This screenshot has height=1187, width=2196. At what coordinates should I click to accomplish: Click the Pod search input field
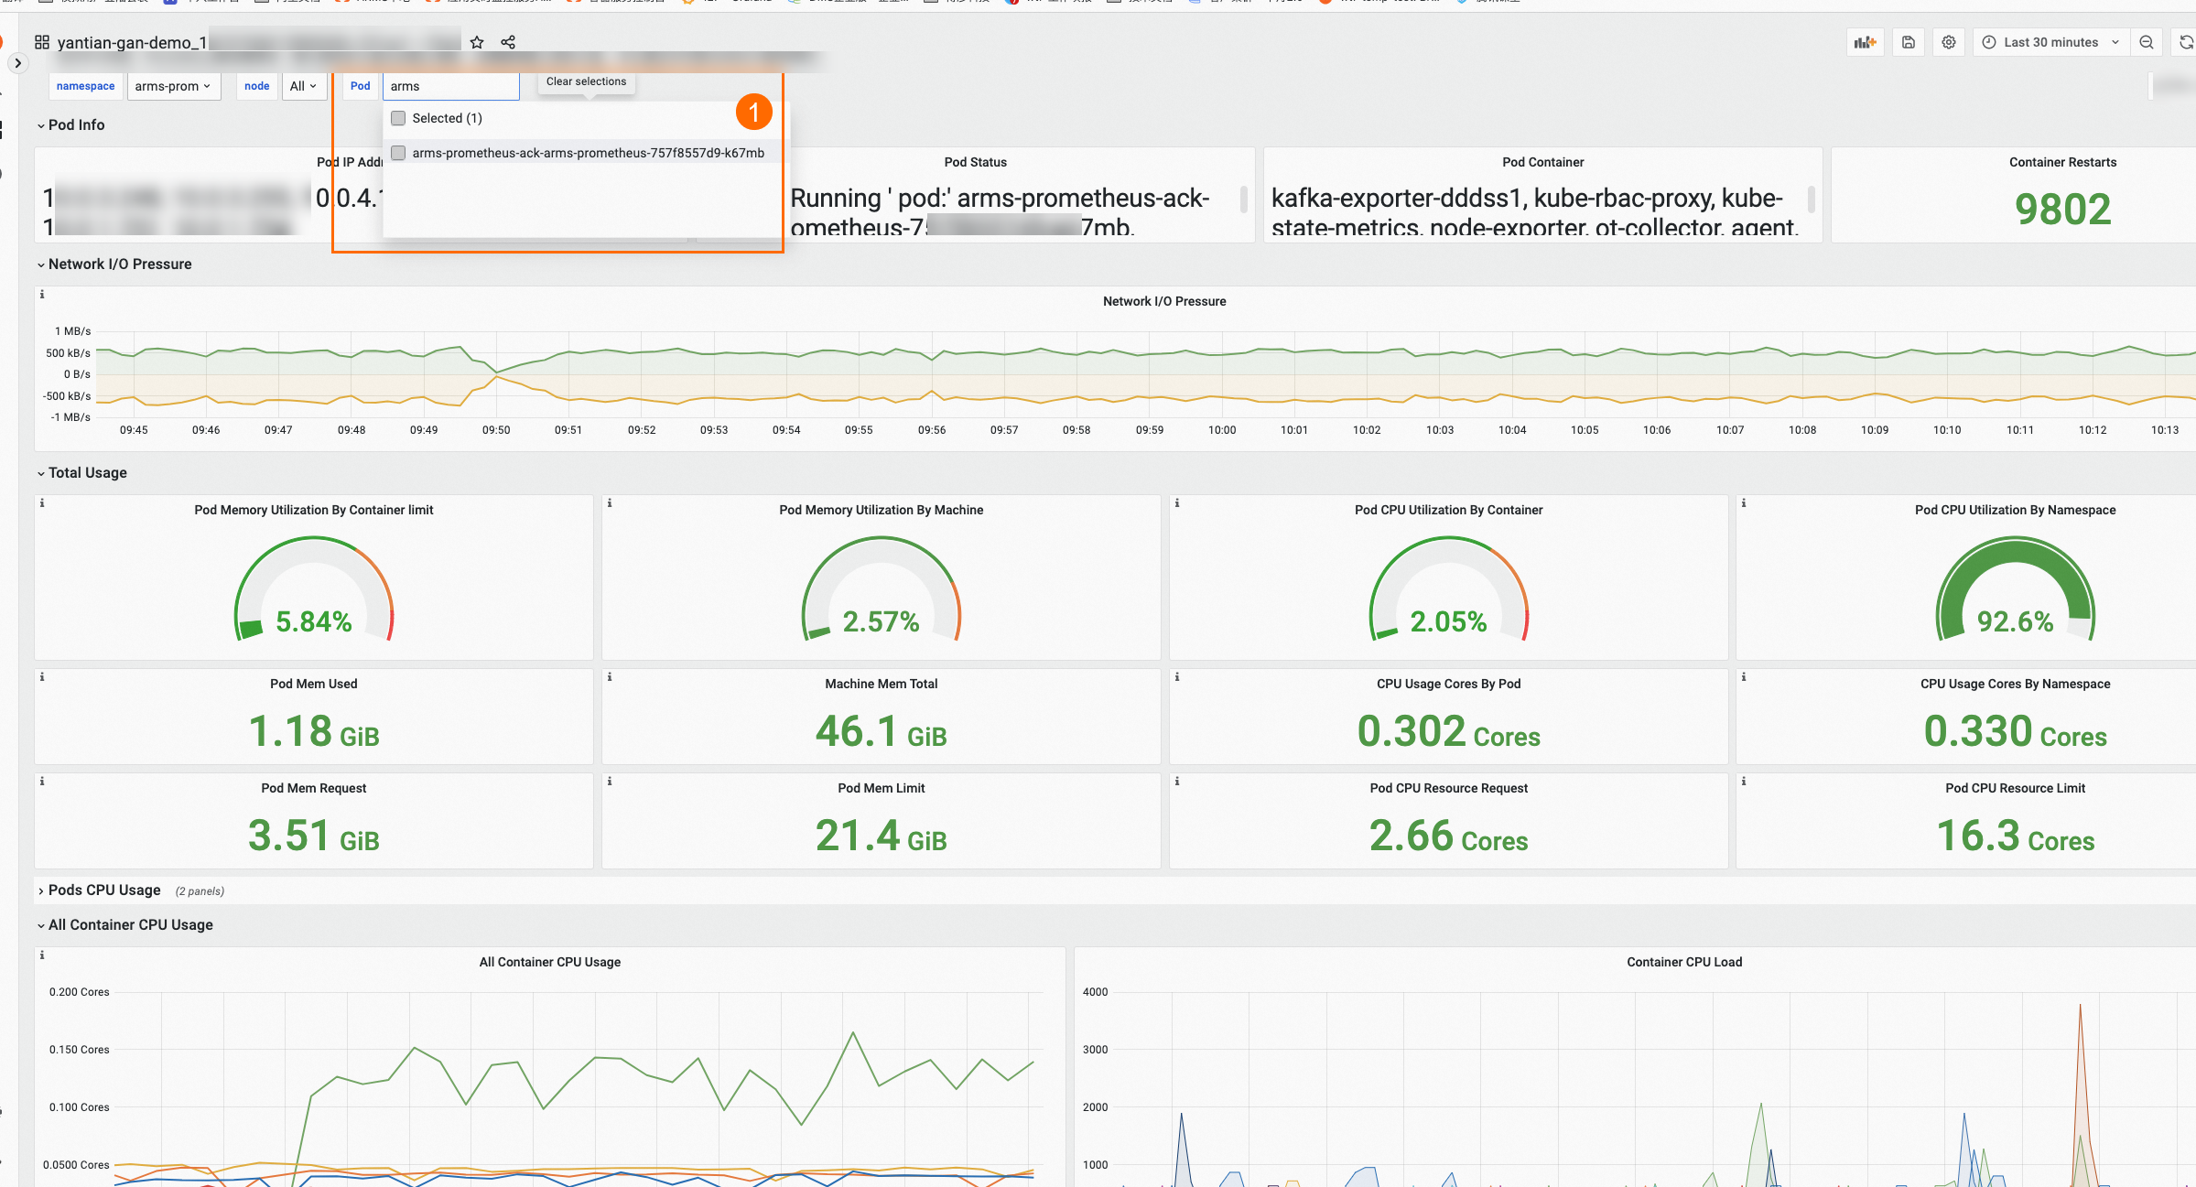pyautogui.click(x=450, y=86)
